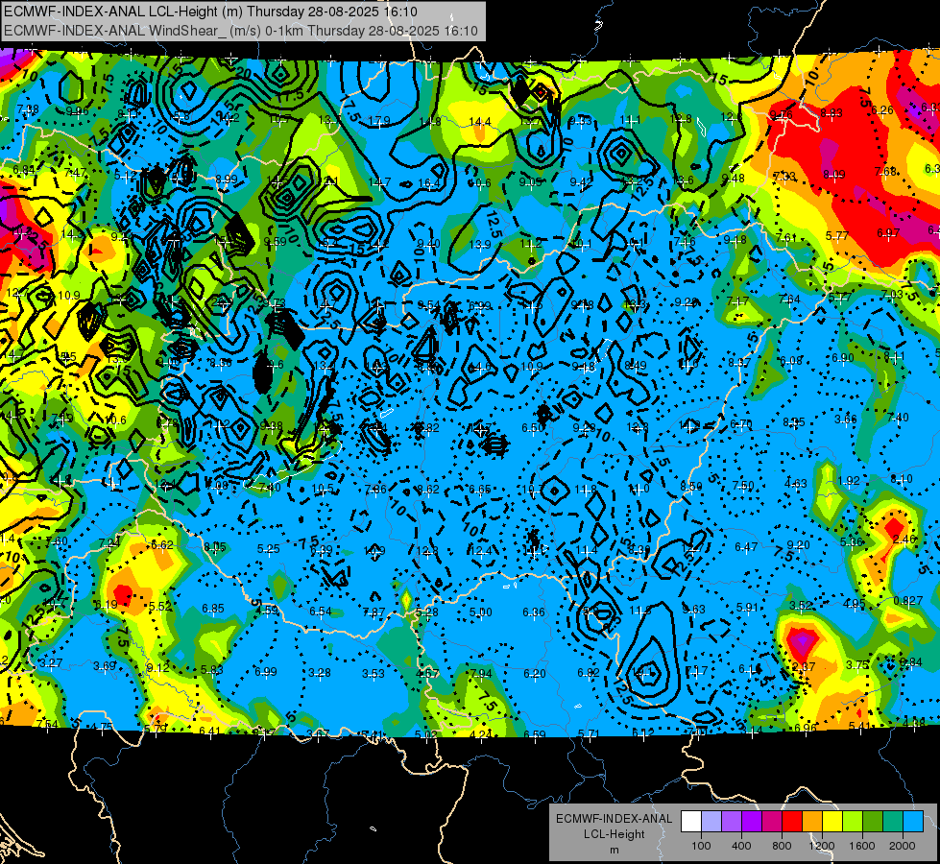This screenshot has height=864, width=940.
Task: Click the wind shear value 3.69
Action: pos(105,665)
